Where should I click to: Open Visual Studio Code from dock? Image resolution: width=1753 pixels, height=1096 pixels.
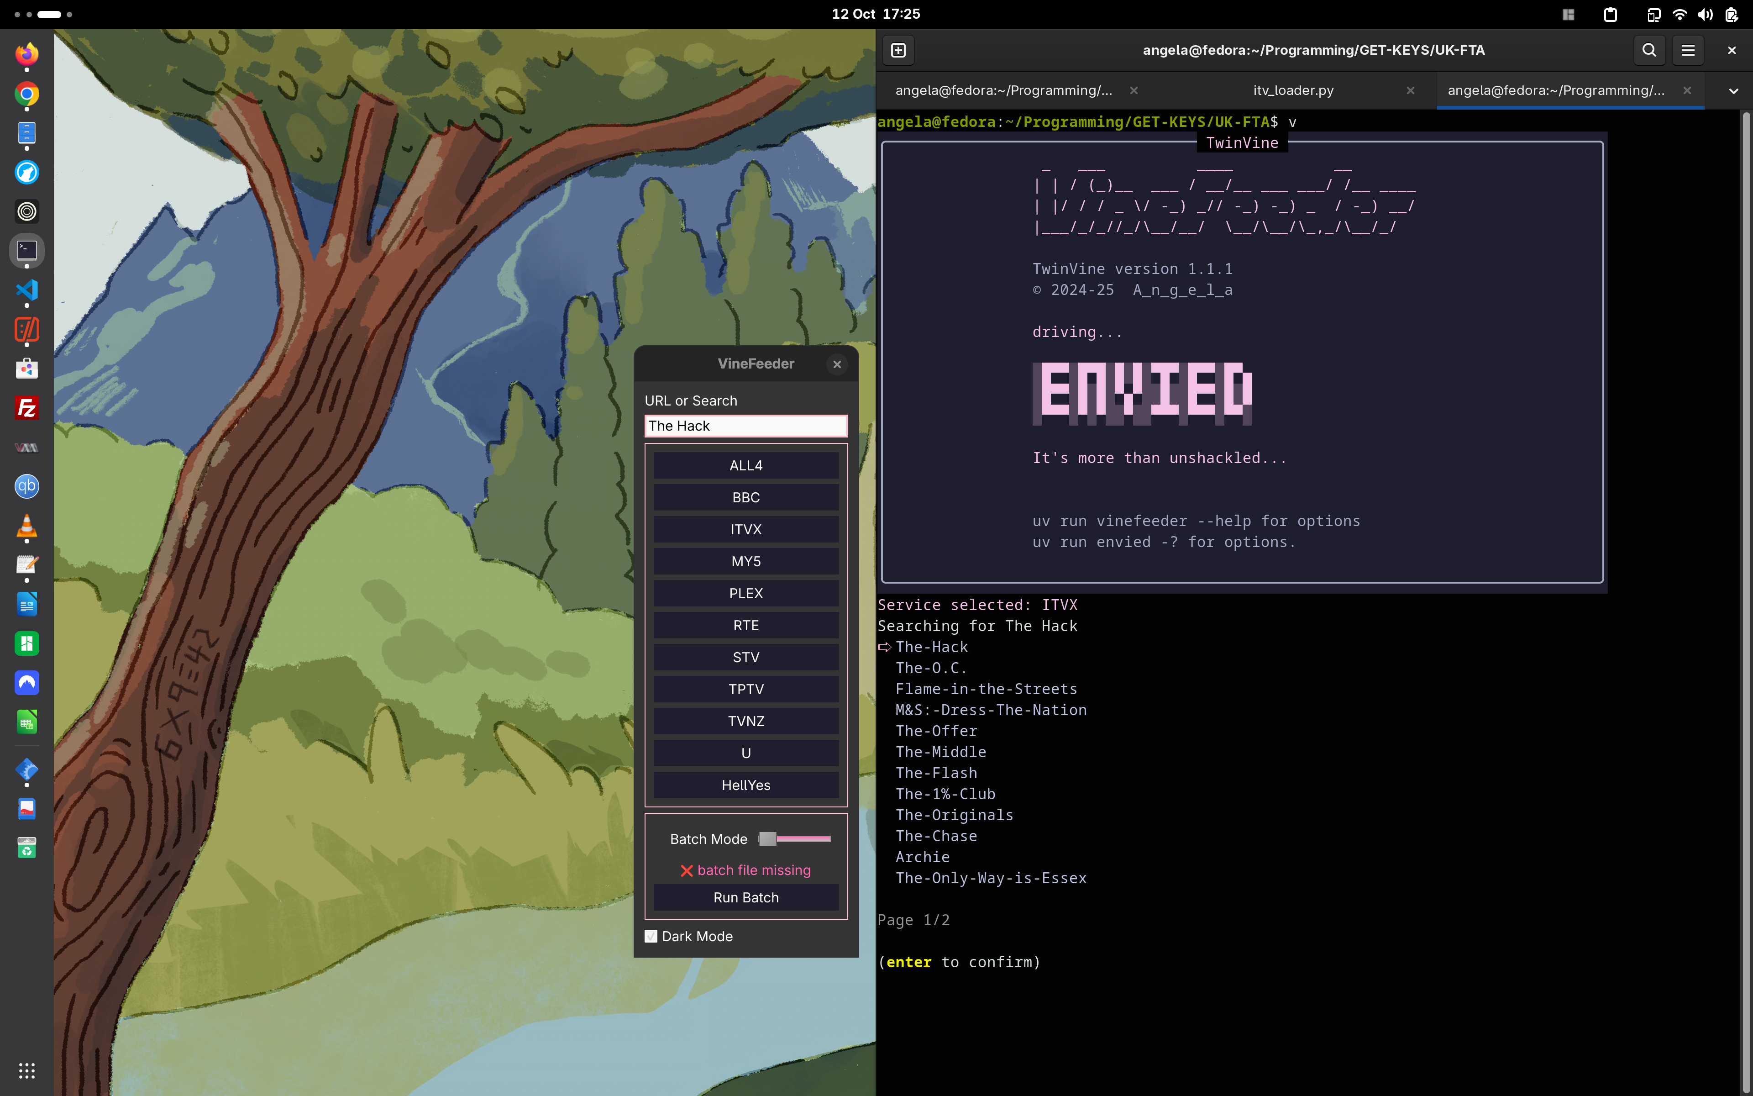[27, 290]
